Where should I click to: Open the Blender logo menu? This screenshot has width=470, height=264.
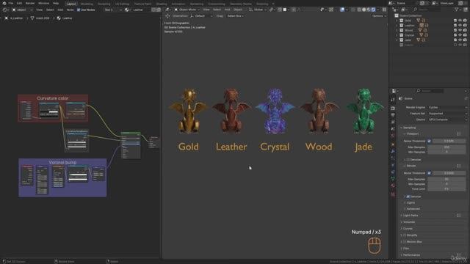coord(4,3)
